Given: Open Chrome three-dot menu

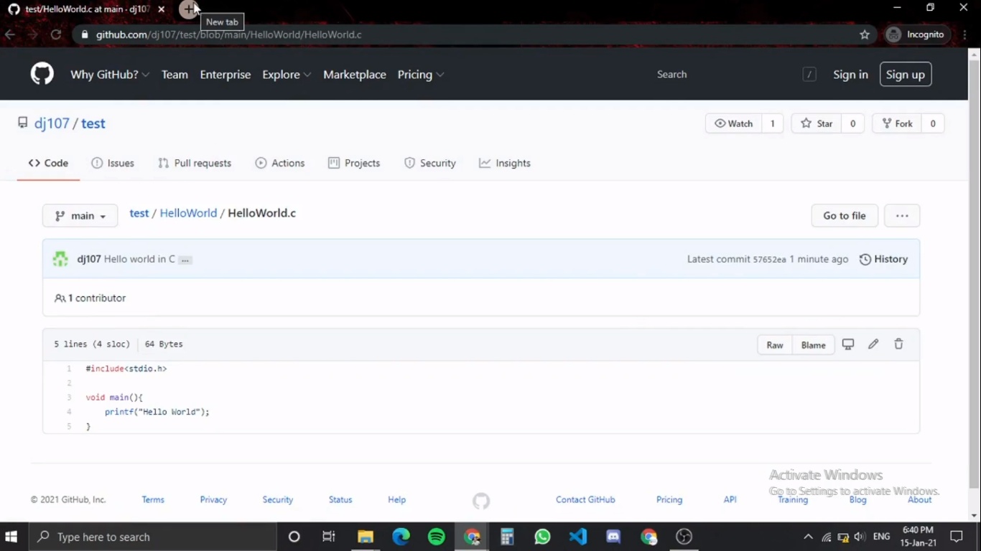Looking at the screenshot, I should 965,34.
